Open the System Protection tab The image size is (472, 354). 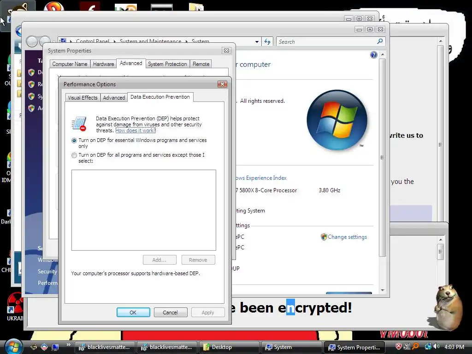[167, 64]
